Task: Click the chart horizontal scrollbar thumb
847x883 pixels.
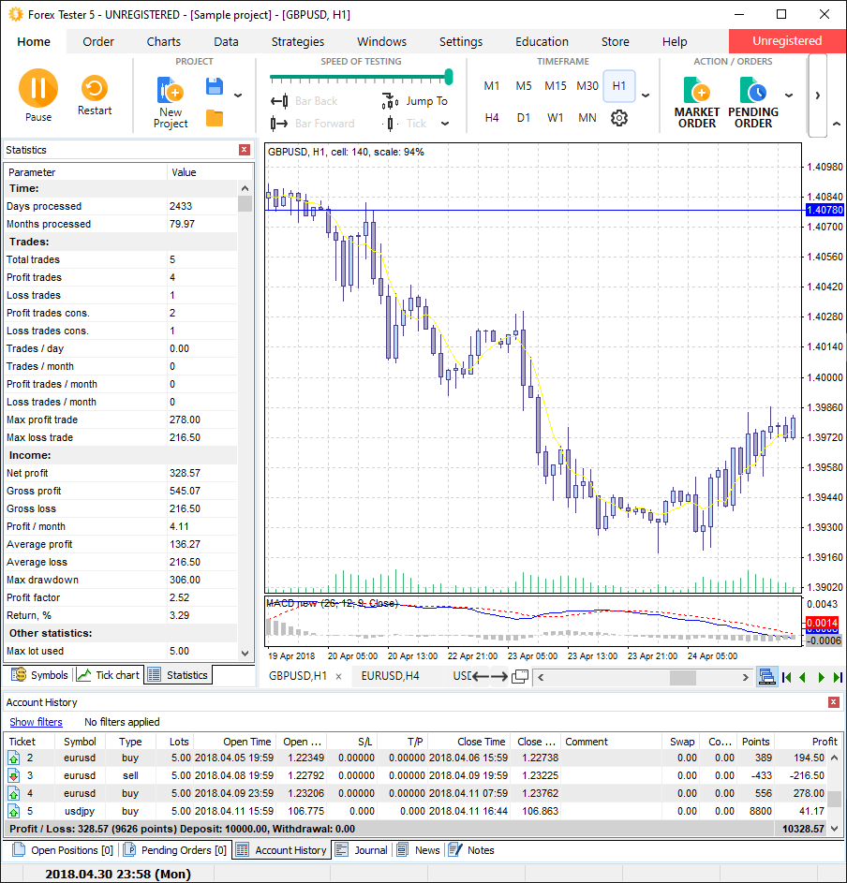Action: [x=682, y=677]
